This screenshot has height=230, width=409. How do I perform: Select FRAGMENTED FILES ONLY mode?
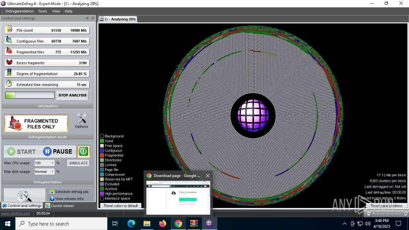tap(36, 123)
